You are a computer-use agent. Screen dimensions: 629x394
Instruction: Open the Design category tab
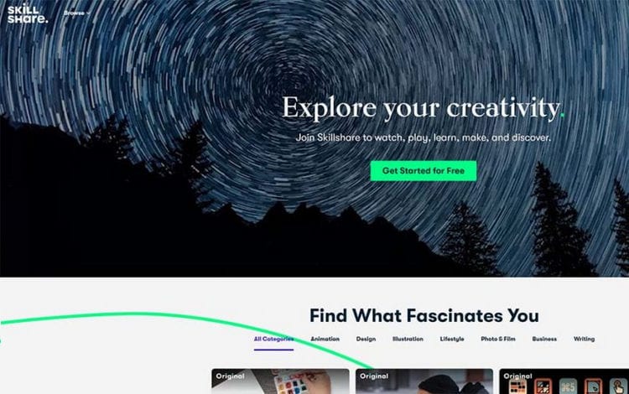click(x=366, y=339)
